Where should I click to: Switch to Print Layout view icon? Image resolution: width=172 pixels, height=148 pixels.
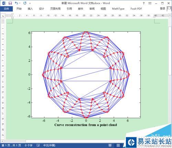[118, 145]
